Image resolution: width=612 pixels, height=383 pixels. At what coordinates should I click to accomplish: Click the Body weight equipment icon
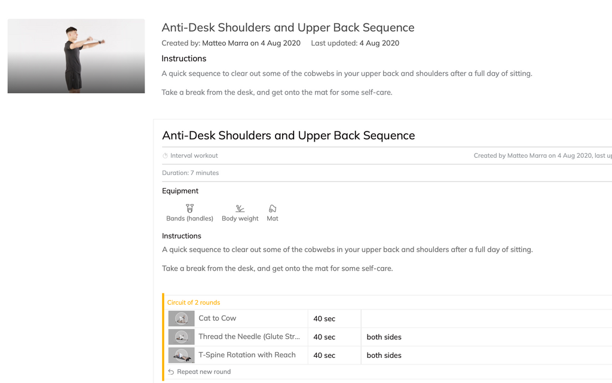coord(240,209)
